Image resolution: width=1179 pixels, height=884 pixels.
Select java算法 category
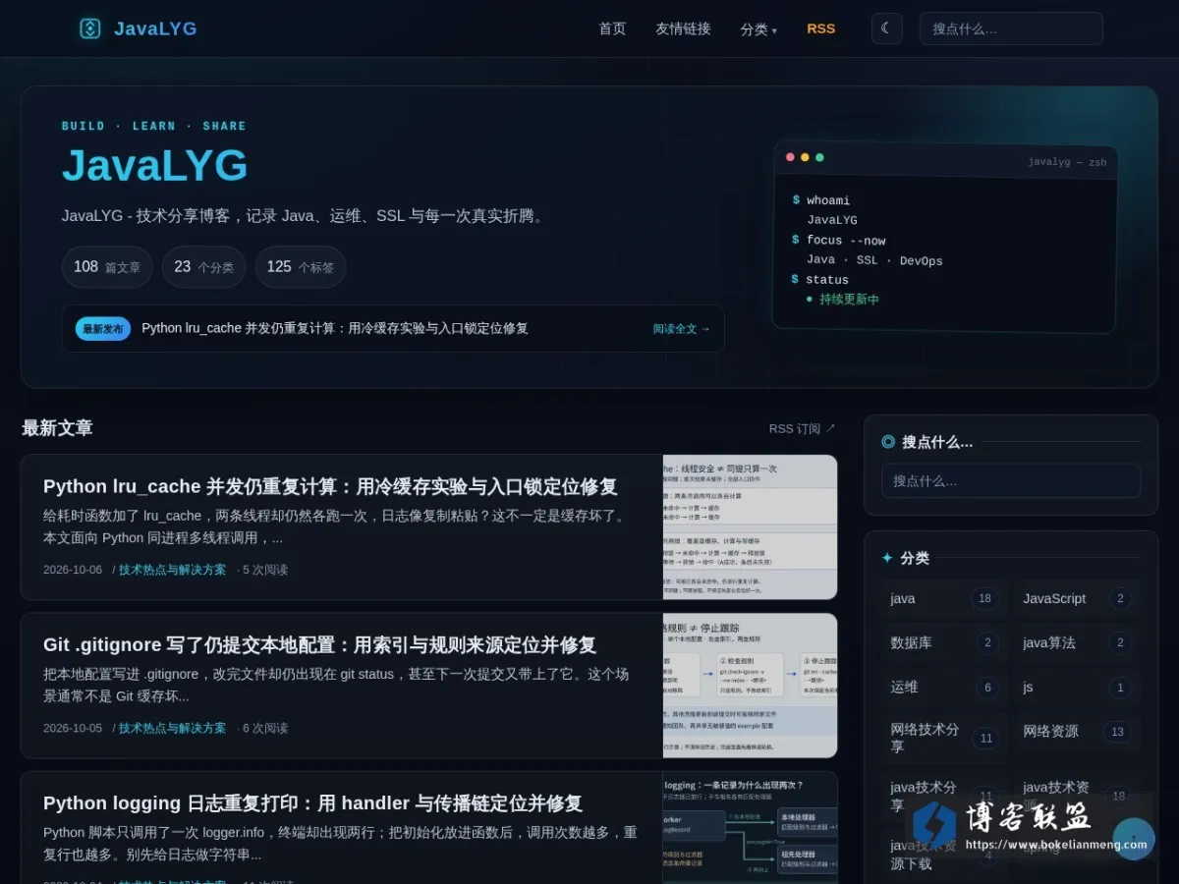pos(1077,642)
